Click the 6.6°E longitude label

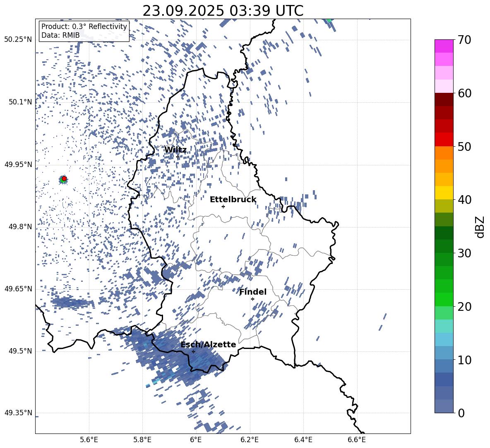coord(357,440)
